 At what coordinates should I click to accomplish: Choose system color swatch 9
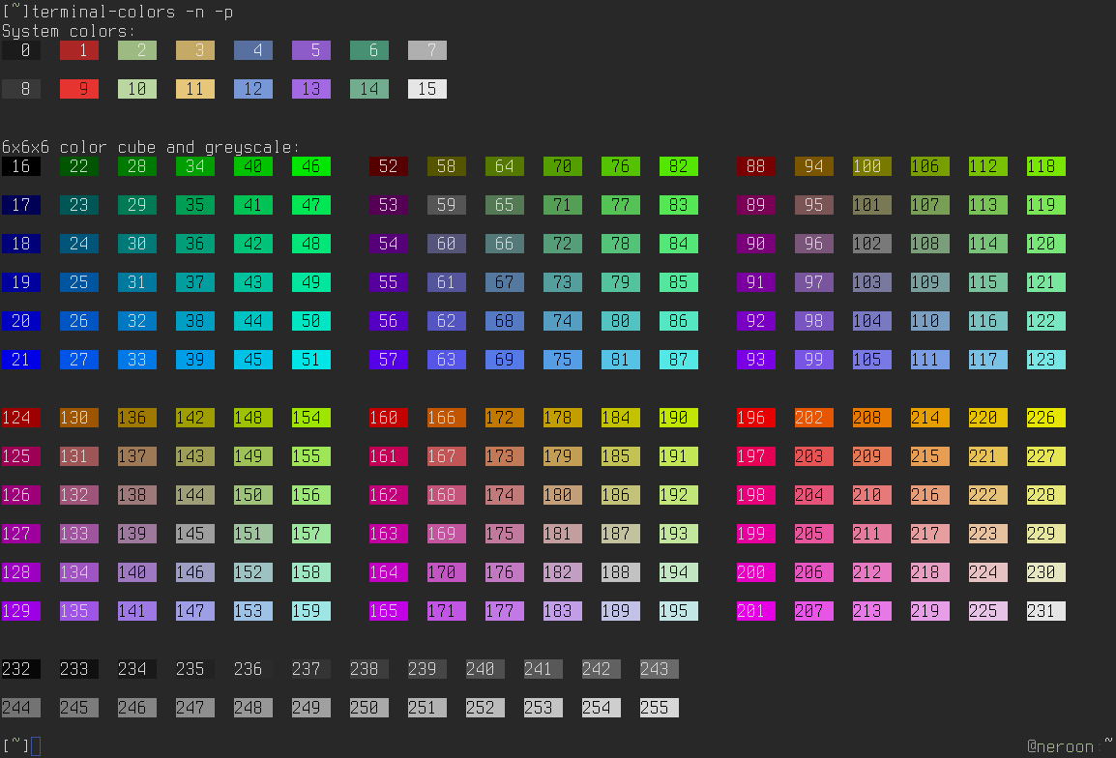click(x=78, y=89)
